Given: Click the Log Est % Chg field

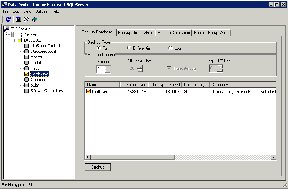Looking at the screenshot, I should 214,69.
